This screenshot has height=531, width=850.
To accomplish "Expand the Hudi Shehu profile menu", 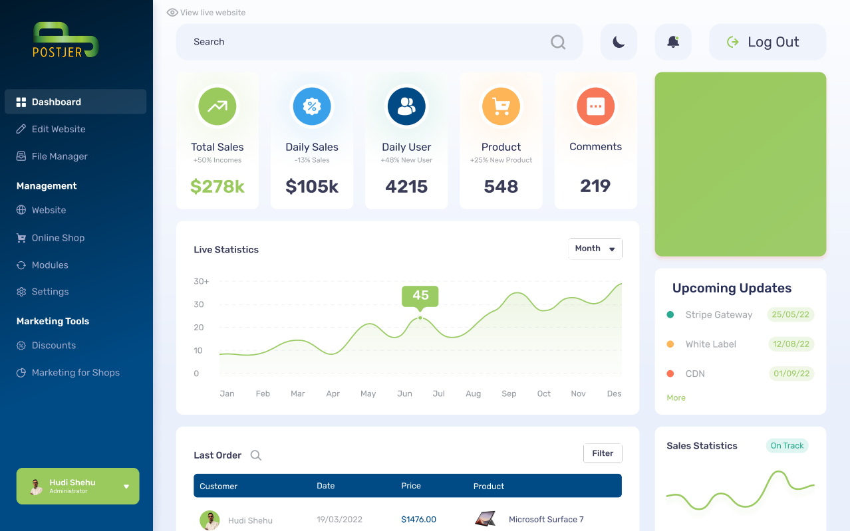I will coord(126,486).
